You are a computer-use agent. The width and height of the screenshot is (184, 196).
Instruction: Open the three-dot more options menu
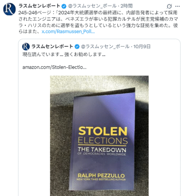(x=177, y=6)
